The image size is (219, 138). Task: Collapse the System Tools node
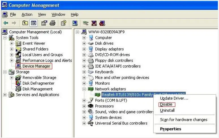pyautogui.click(x=5, y=38)
